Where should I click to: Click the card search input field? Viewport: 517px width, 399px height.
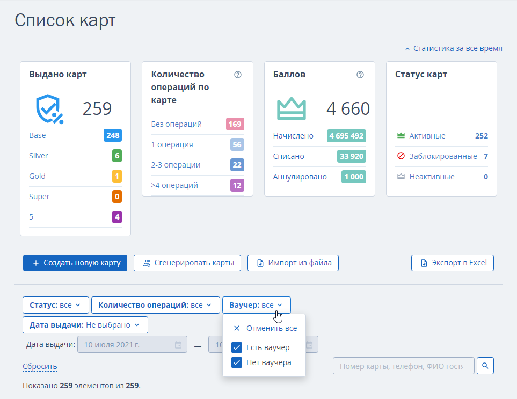[x=404, y=366]
